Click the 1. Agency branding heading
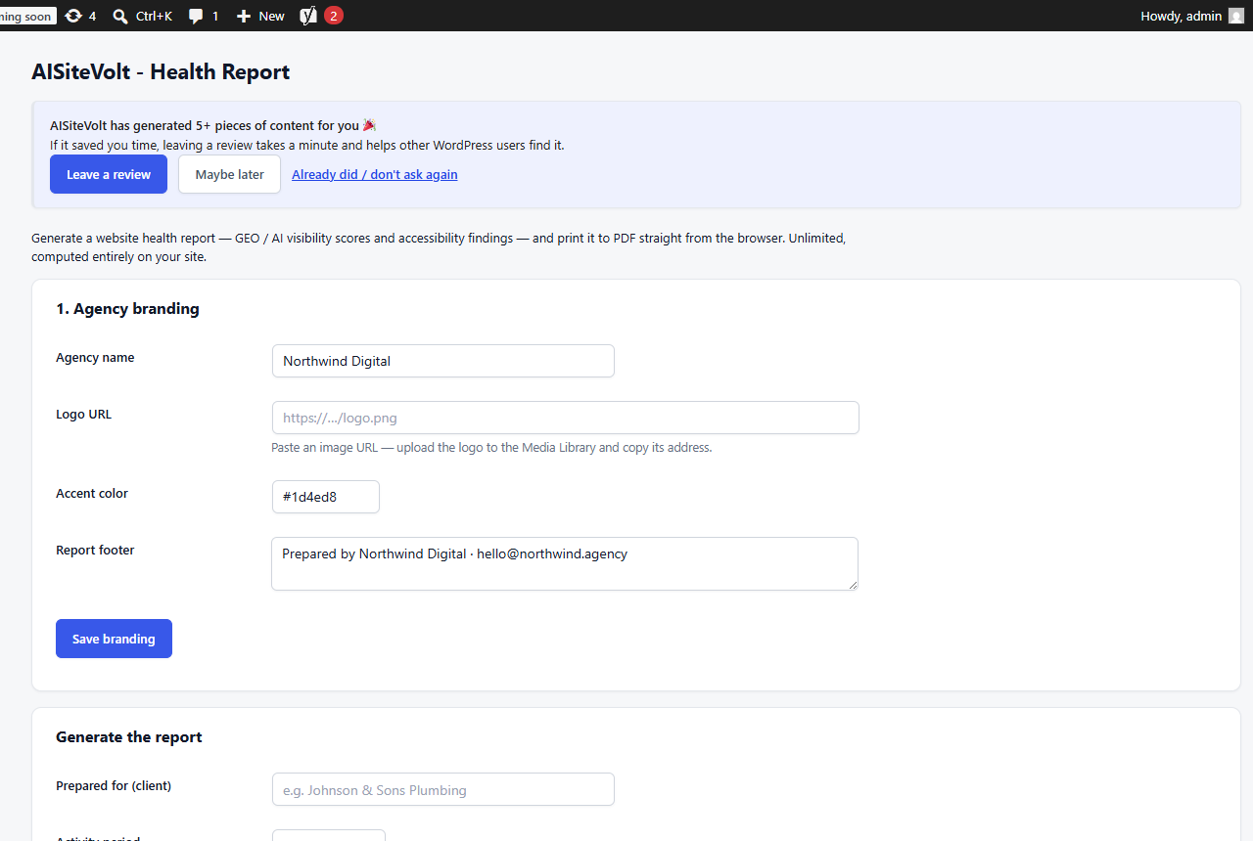The image size is (1253, 841). tap(127, 309)
